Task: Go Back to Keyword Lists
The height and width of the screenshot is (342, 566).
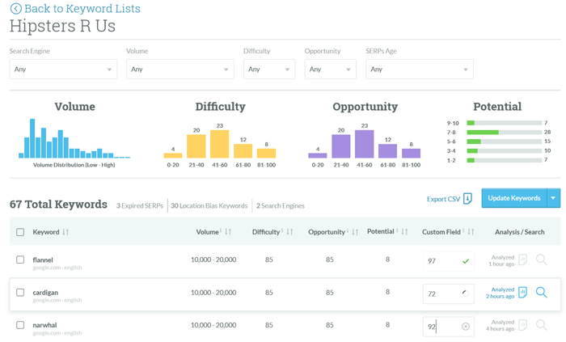Action: (82, 9)
